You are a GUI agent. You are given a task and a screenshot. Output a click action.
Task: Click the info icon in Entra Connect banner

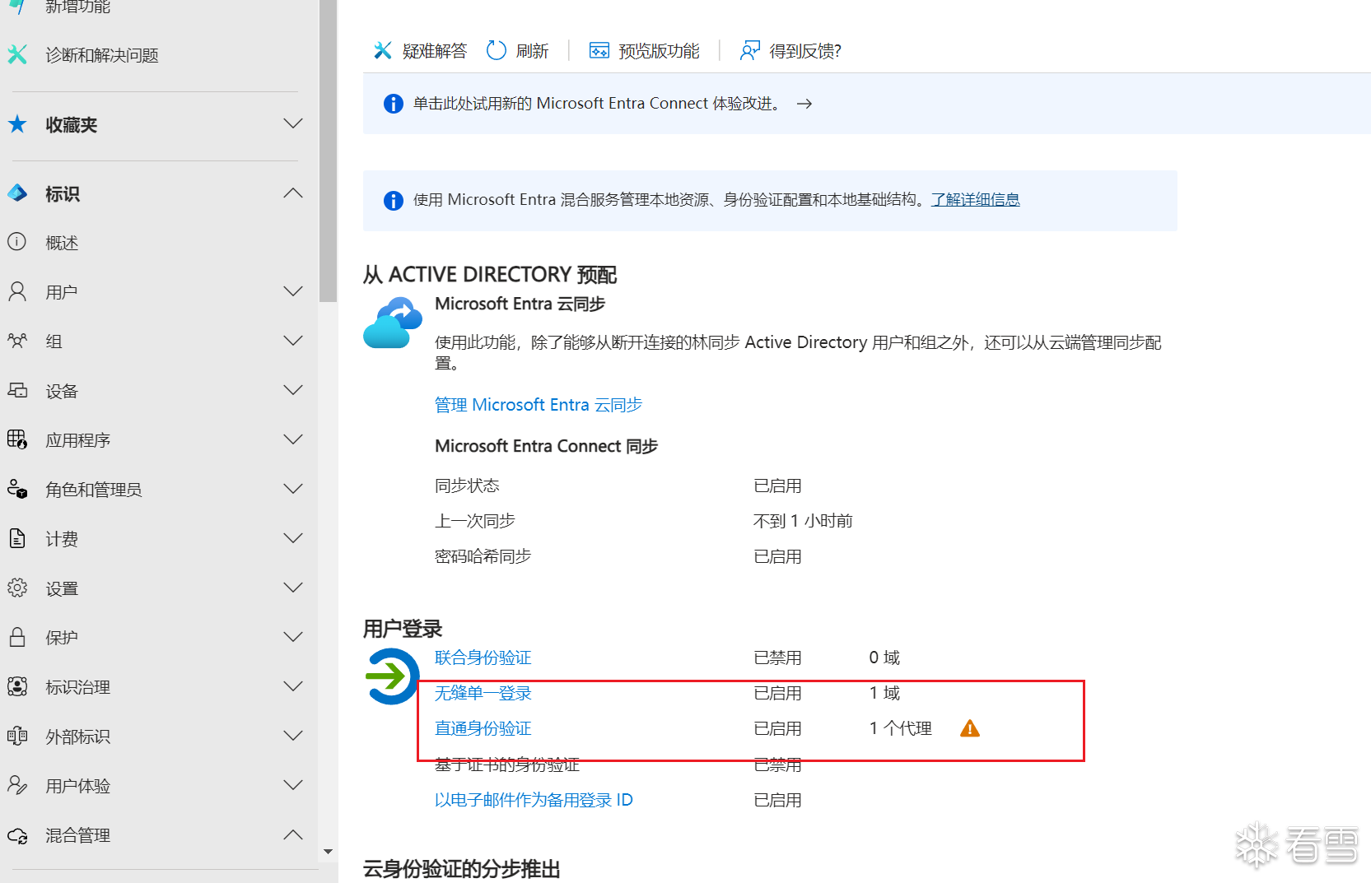pos(394,104)
